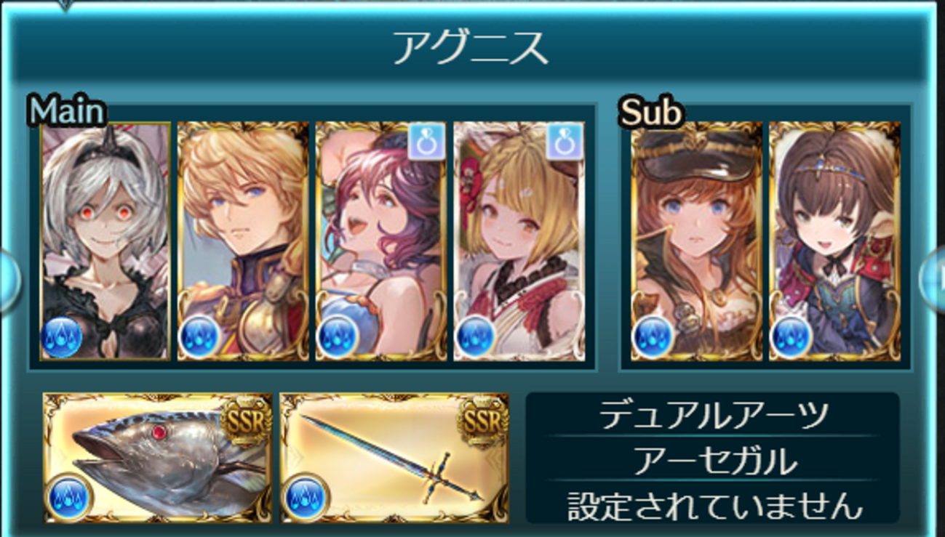Select the デュアルアーツ skill entry
This screenshot has width=945, height=537.
(x=713, y=415)
